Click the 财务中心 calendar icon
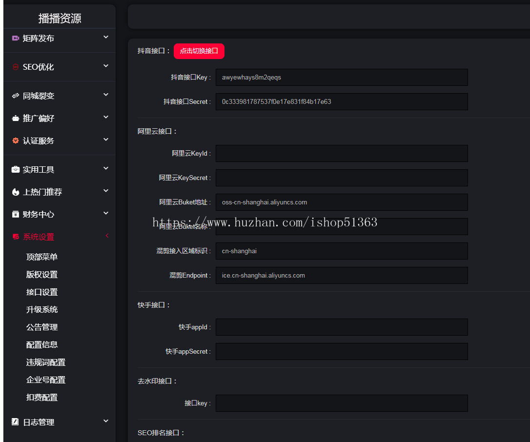 pyautogui.click(x=16, y=214)
